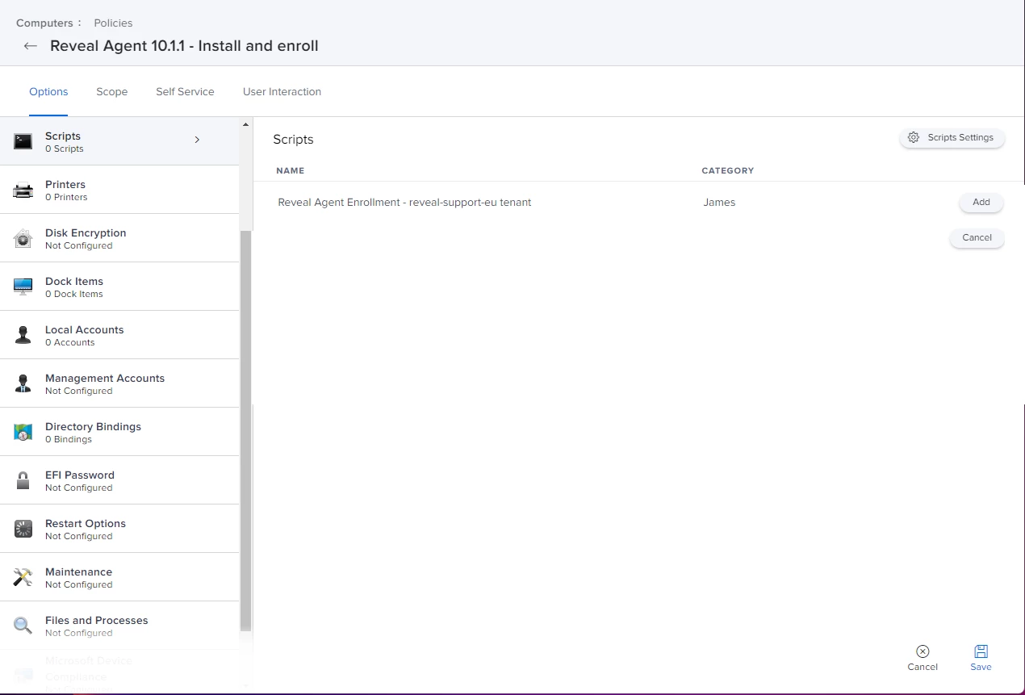Image resolution: width=1025 pixels, height=695 pixels.
Task: Select the Local Accounts person icon
Action: point(23,336)
